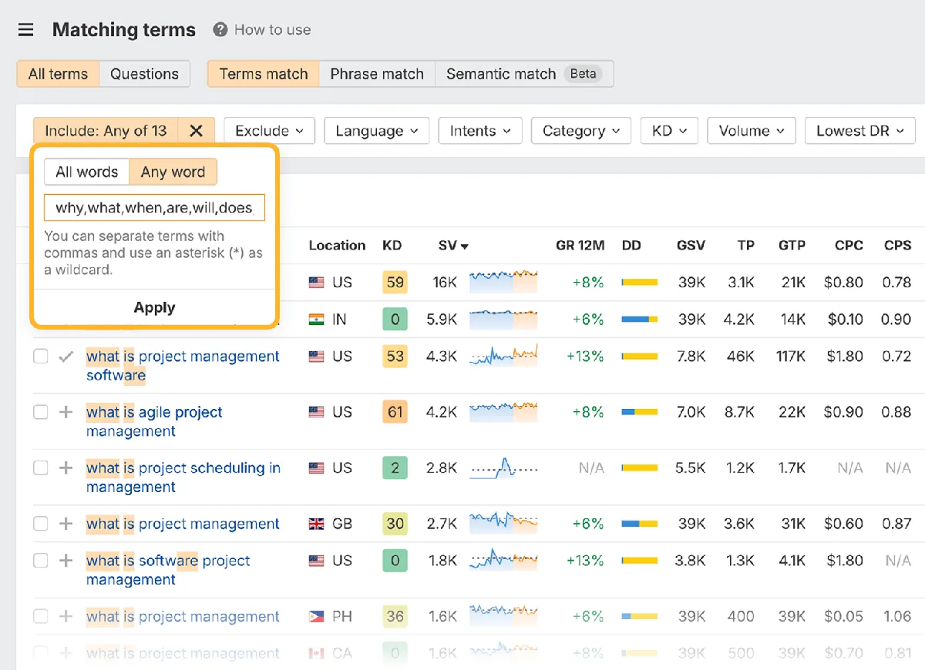Switch filter mode to All words
Viewport: 925px width, 670px height.
click(x=87, y=172)
